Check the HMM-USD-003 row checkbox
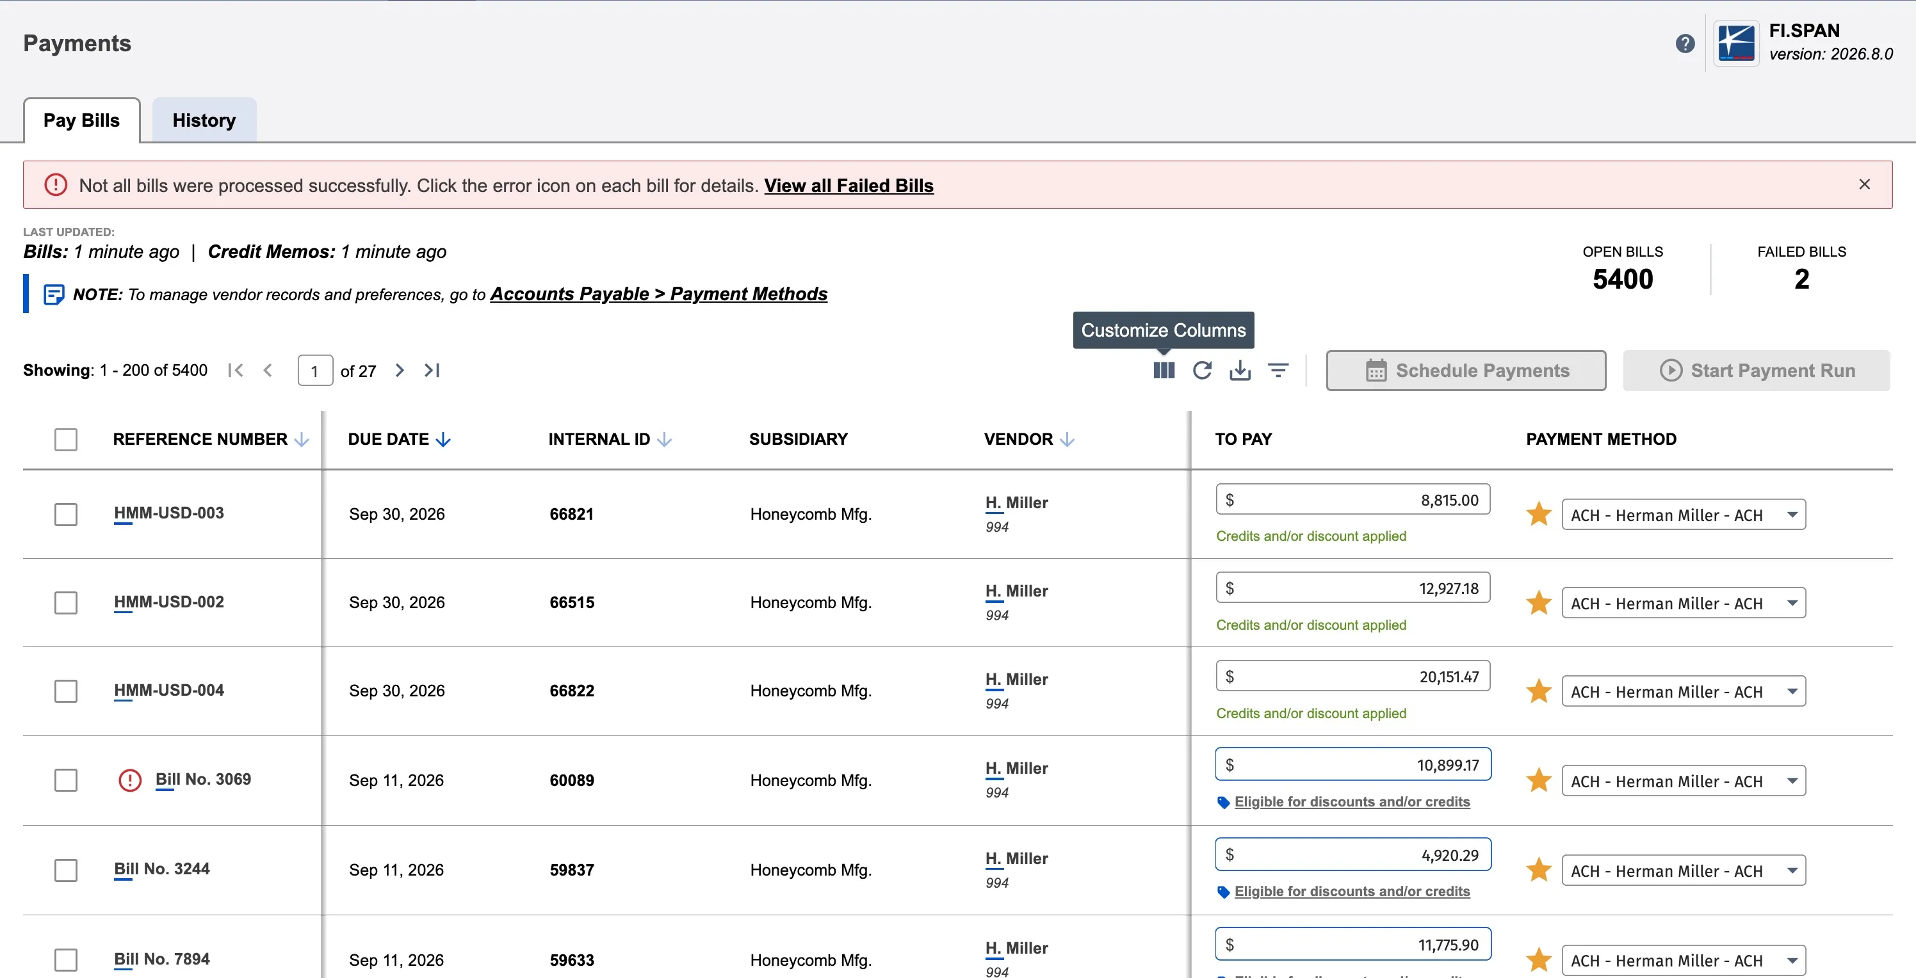Screen dimensions: 1916x978 66,514
